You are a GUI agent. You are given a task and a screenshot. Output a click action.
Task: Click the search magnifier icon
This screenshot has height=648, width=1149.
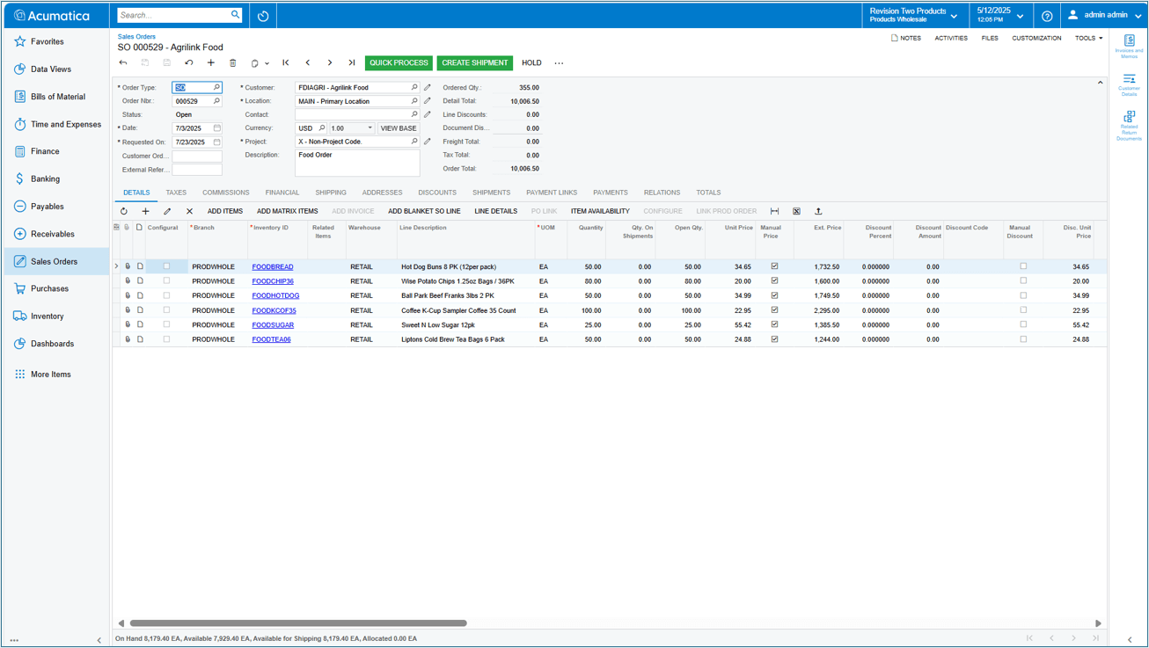point(235,15)
